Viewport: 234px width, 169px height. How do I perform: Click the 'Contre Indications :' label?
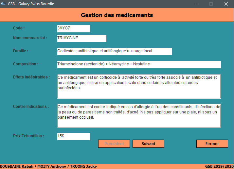[31, 107]
